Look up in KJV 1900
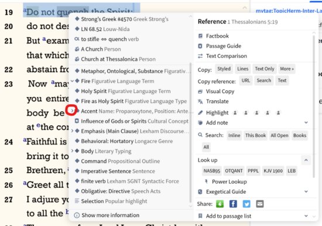 (273, 171)
